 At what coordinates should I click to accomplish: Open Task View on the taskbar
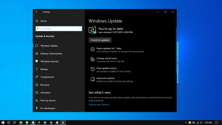15,122
